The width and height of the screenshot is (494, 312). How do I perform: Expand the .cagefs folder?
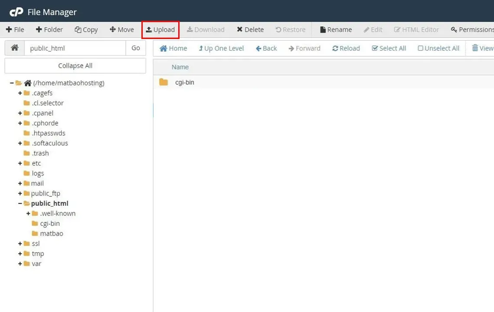pos(20,93)
